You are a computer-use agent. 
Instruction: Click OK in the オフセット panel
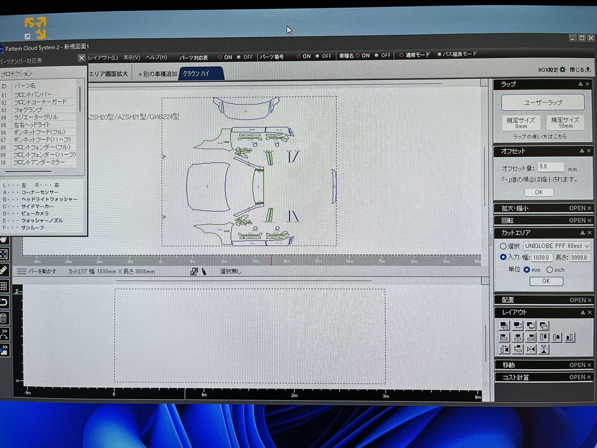(539, 192)
